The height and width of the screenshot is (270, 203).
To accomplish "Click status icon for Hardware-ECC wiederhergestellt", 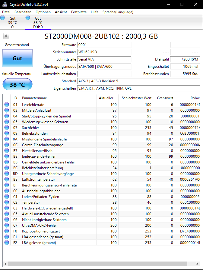I will point(7,208).
